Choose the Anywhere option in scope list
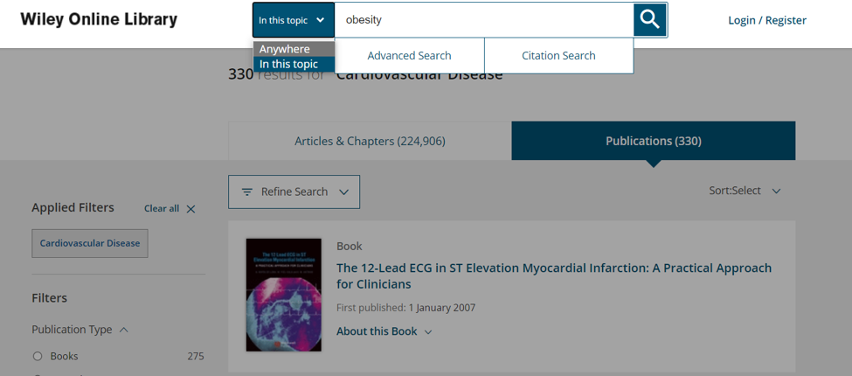 click(285, 49)
